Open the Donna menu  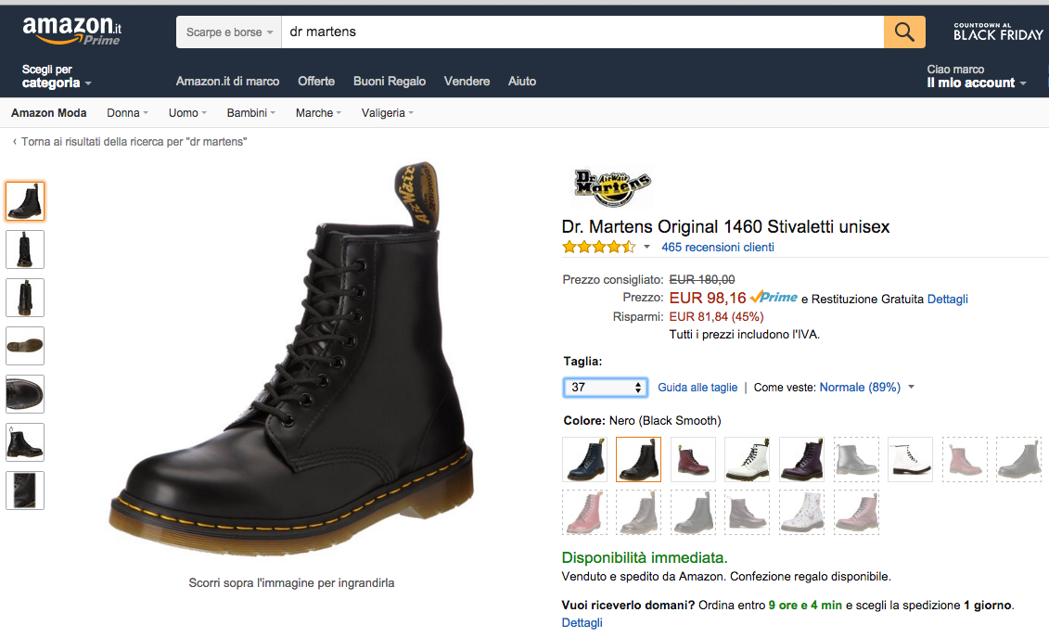[127, 113]
